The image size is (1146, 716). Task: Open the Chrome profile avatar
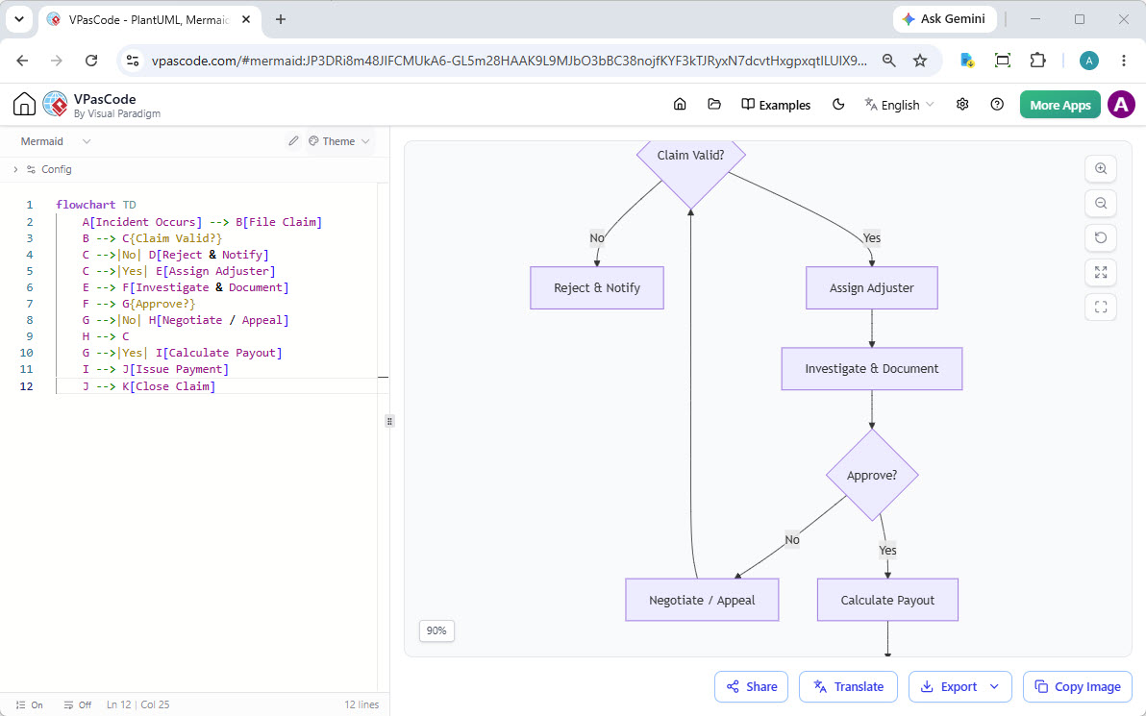tap(1089, 61)
